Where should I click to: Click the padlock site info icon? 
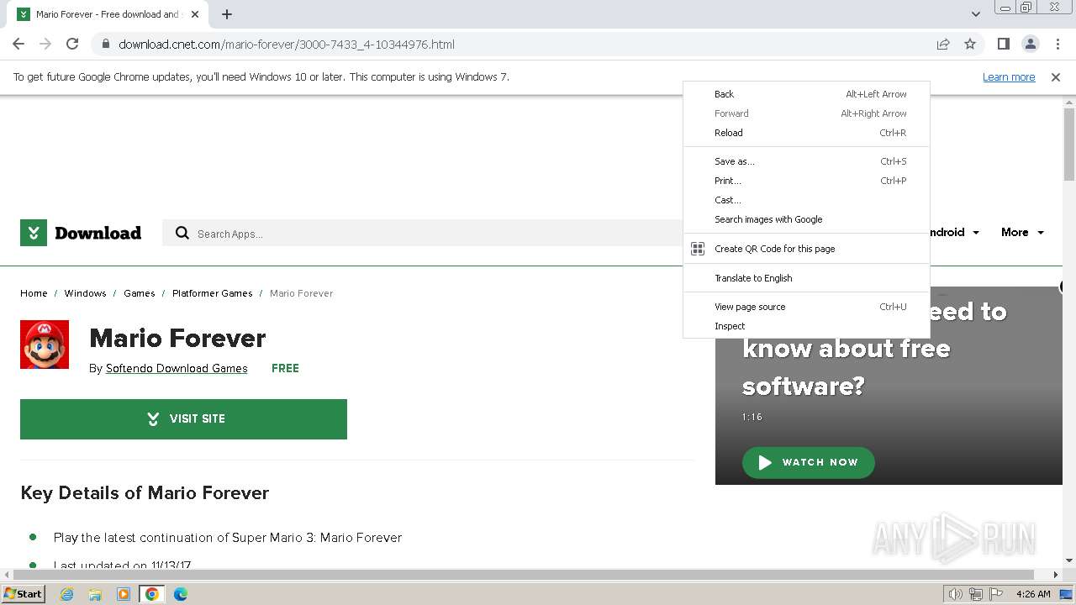point(106,45)
